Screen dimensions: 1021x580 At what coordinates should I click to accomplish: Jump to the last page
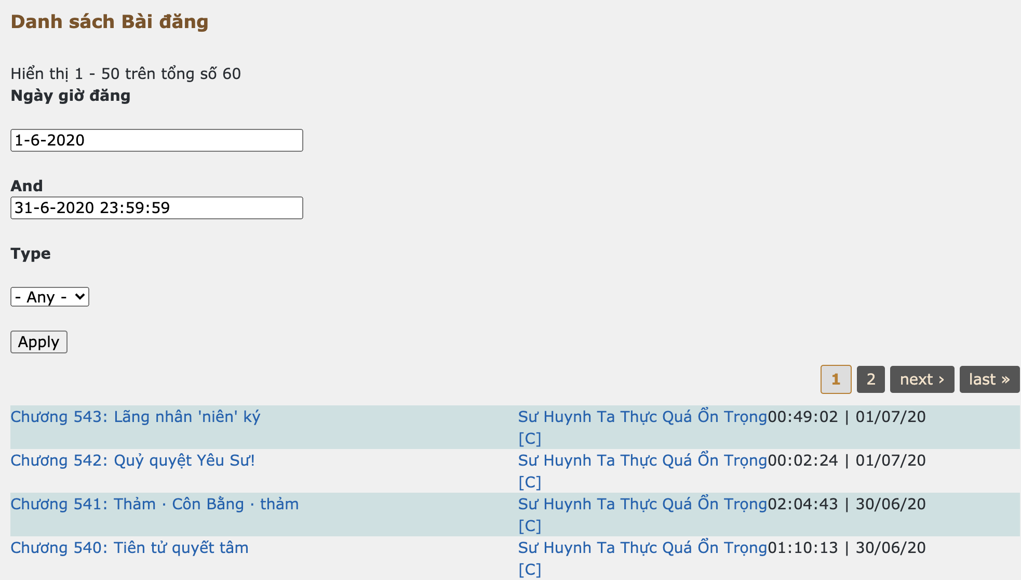[989, 379]
